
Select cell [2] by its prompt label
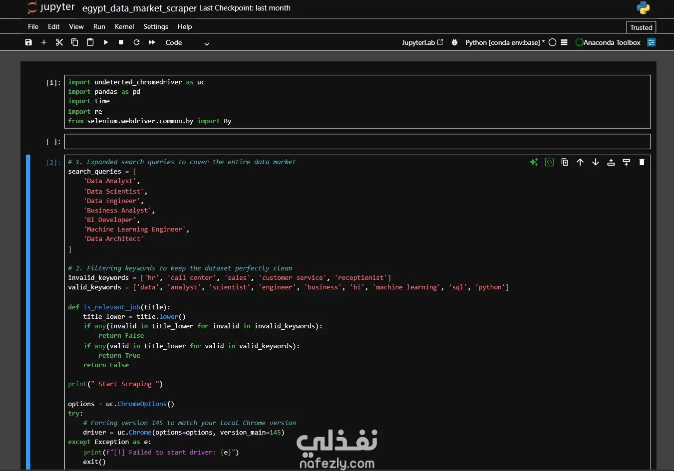53,163
